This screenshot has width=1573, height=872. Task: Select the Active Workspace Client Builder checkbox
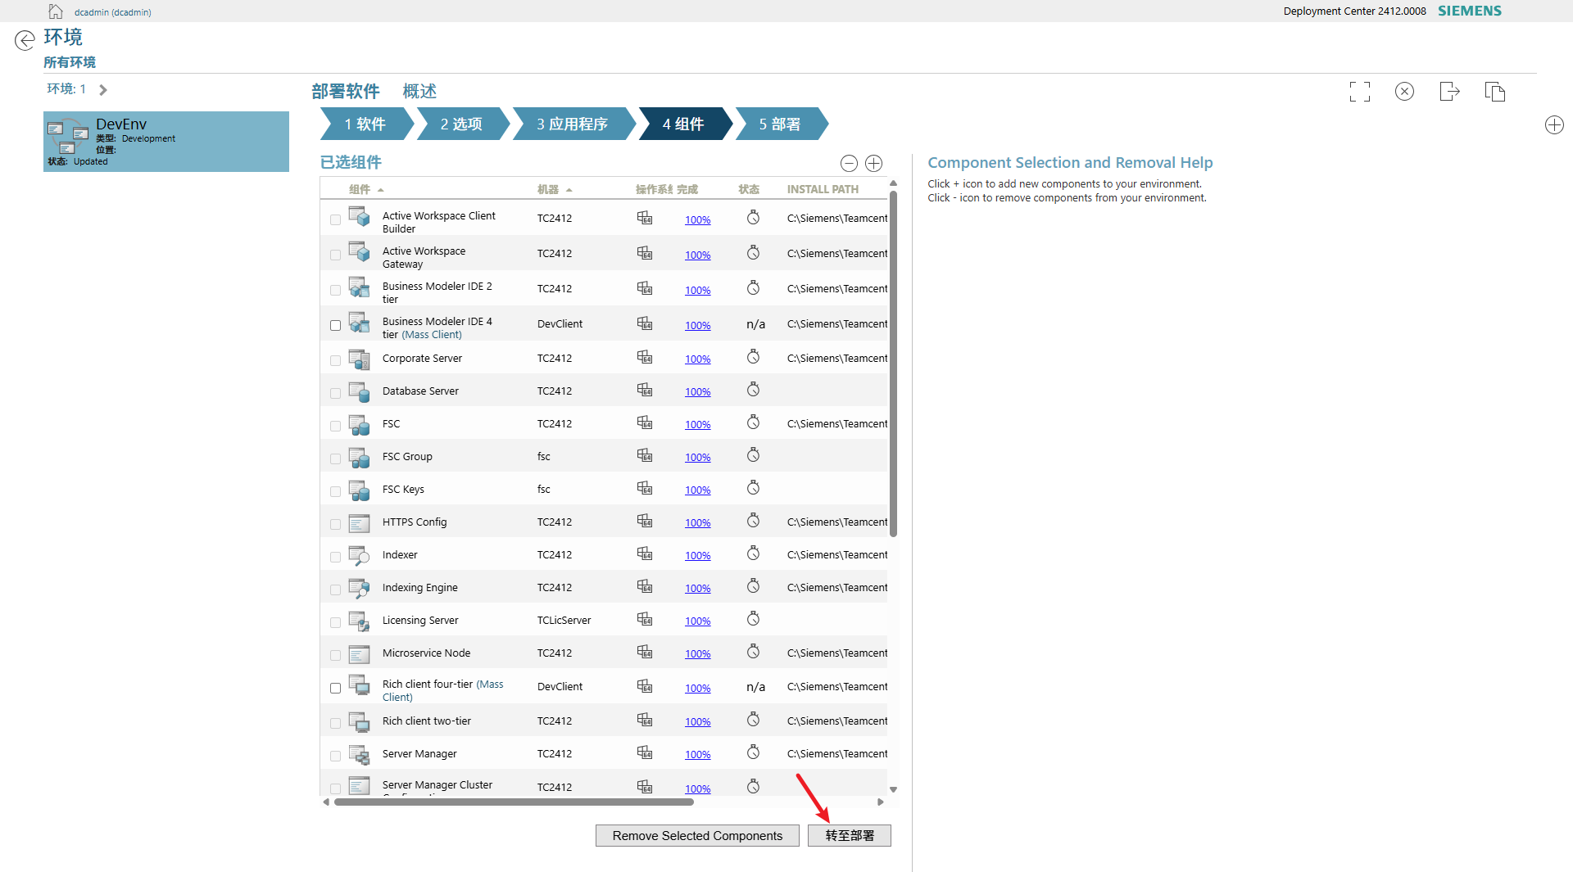coord(335,220)
